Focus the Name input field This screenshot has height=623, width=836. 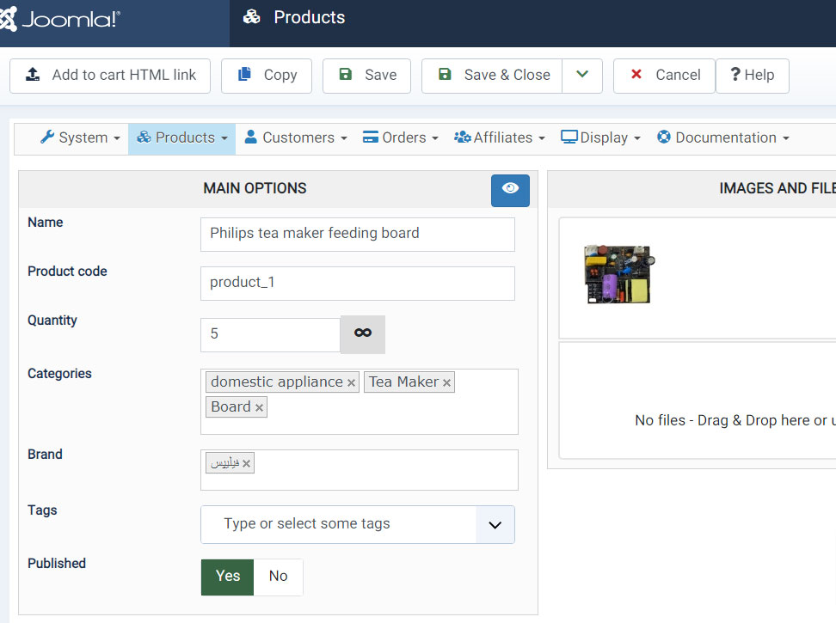pyautogui.click(x=358, y=235)
